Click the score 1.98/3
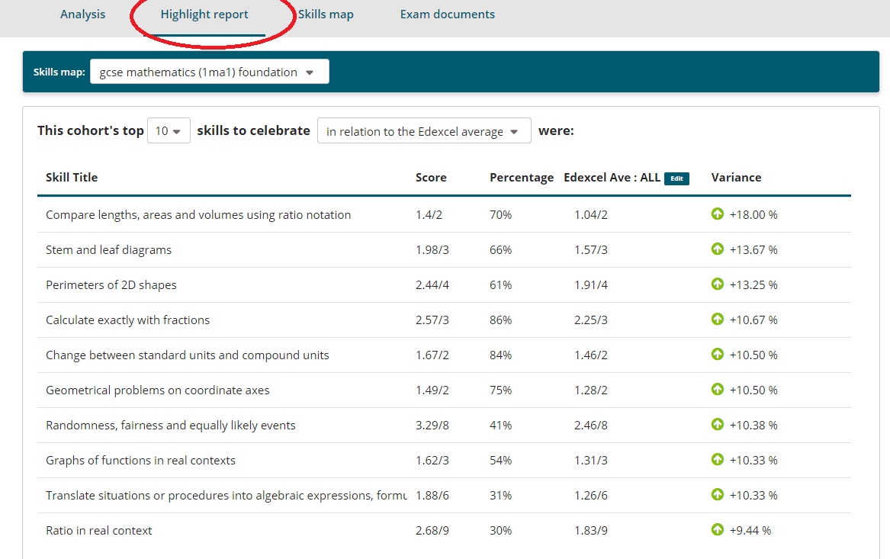 pos(432,249)
